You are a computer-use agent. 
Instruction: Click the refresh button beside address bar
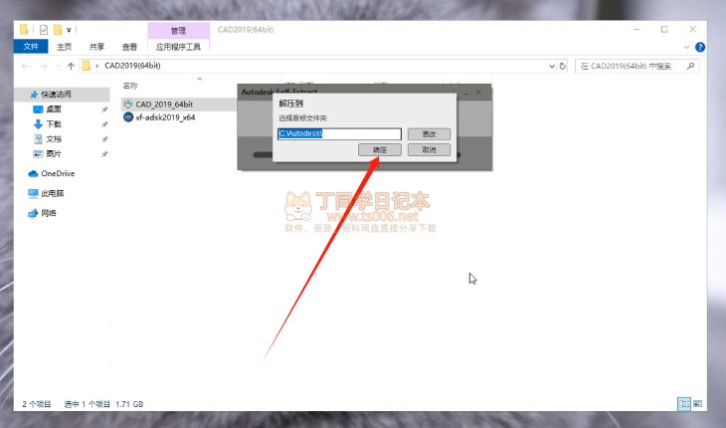563,67
